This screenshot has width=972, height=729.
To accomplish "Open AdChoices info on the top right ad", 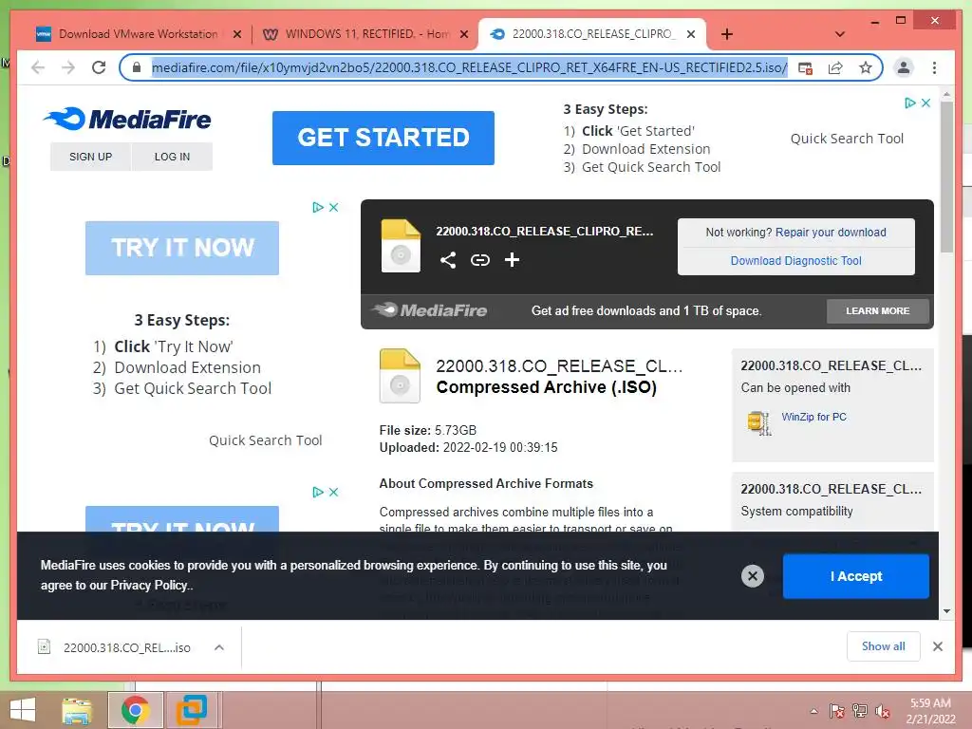I will (x=910, y=103).
